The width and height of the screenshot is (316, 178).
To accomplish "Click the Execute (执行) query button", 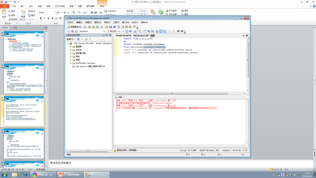I will point(112,31).
